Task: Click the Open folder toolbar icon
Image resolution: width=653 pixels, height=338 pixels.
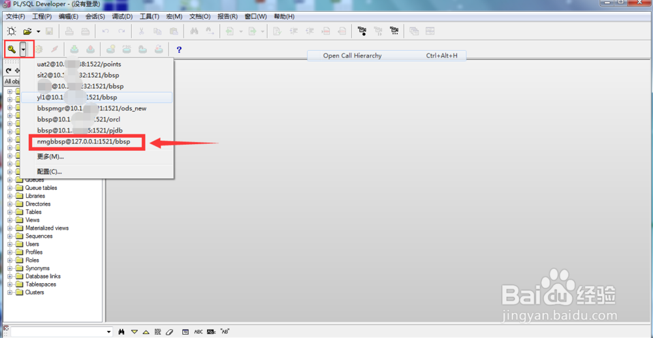Action: pyautogui.click(x=27, y=31)
